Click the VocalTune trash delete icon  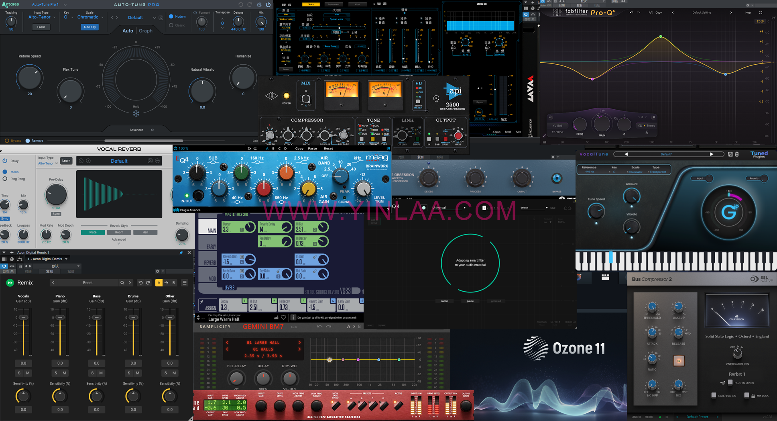click(737, 154)
